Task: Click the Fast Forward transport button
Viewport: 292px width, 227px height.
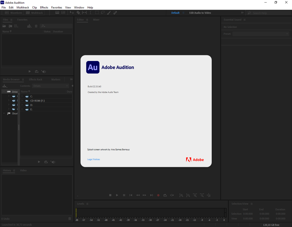Action: 145,195
